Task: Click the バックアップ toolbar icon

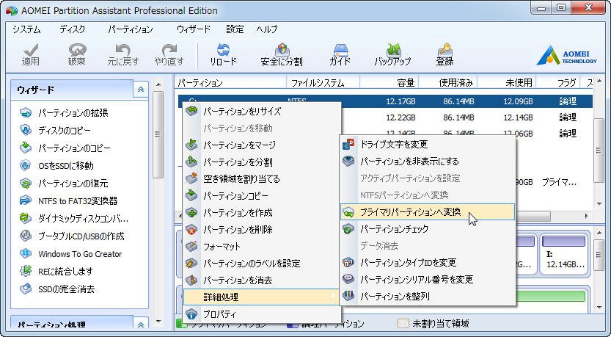Action: point(393,50)
